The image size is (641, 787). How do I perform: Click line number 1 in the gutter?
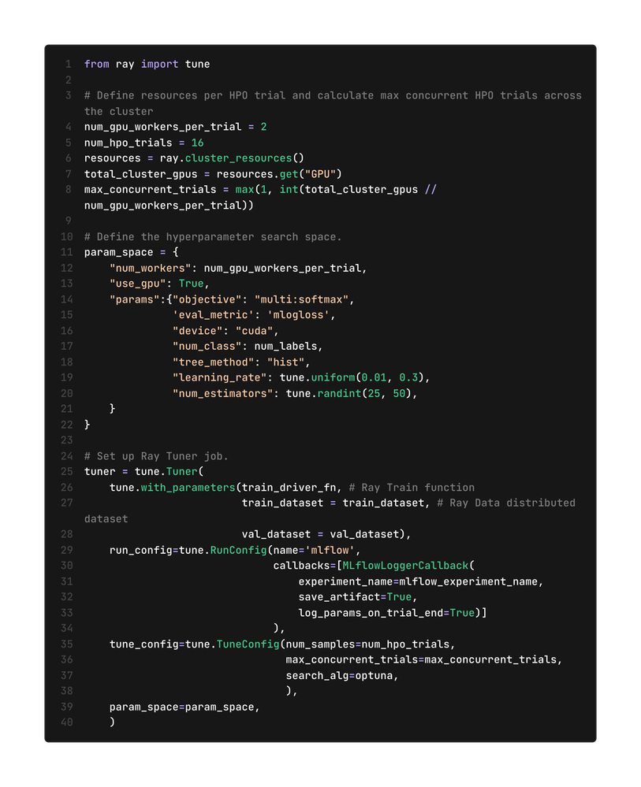coord(68,64)
